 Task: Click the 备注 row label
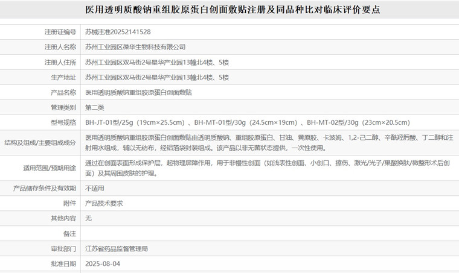coord(69,233)
